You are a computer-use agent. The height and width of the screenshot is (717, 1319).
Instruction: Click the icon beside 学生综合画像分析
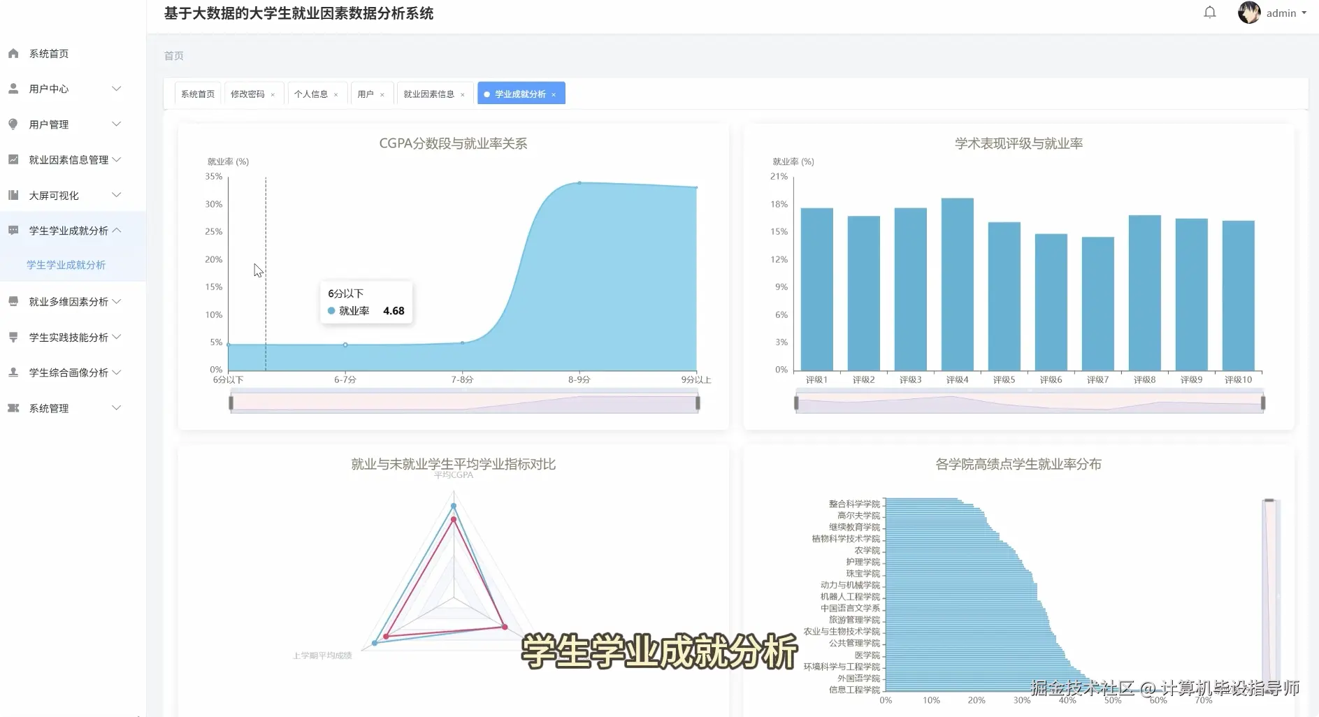click(x=13, y=372)
